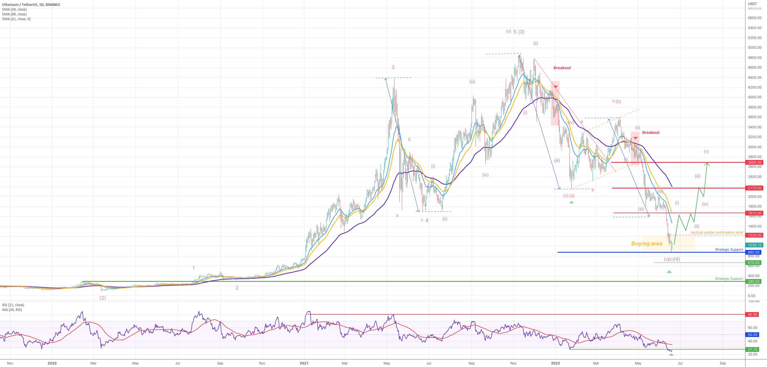This screenshot has height=367, width=767.
Task: Select the EMA (21, close, 0) indicator label
Action: coord(16,19)
